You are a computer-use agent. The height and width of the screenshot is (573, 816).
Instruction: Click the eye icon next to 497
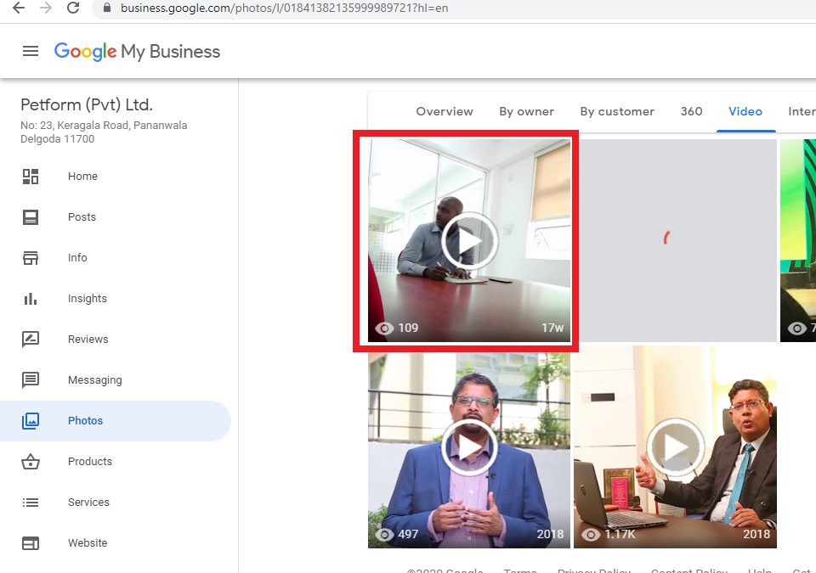[x=384, y=534]
